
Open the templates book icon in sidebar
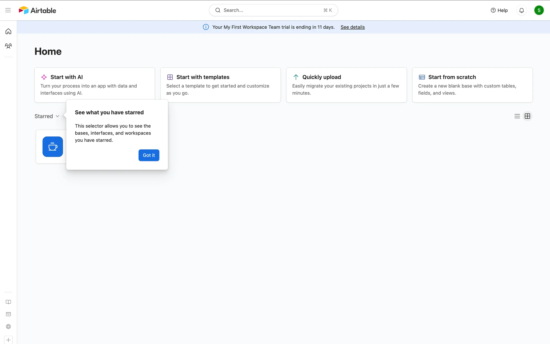coord(8,302)
